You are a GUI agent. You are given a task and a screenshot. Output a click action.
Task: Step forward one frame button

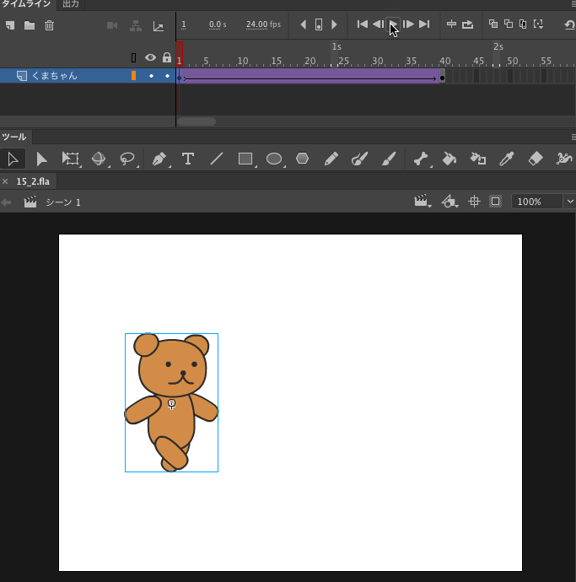pos(408,24)
